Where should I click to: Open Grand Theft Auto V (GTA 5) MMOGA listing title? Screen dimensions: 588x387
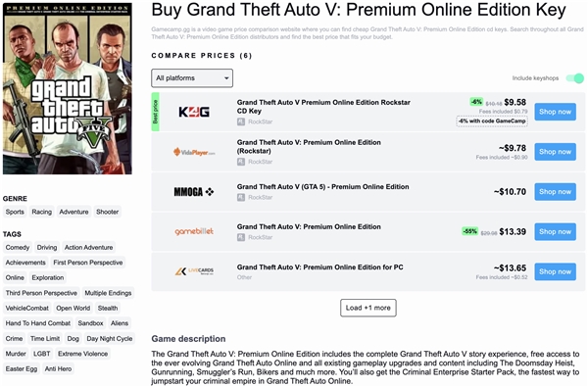[x=322, y=187]
